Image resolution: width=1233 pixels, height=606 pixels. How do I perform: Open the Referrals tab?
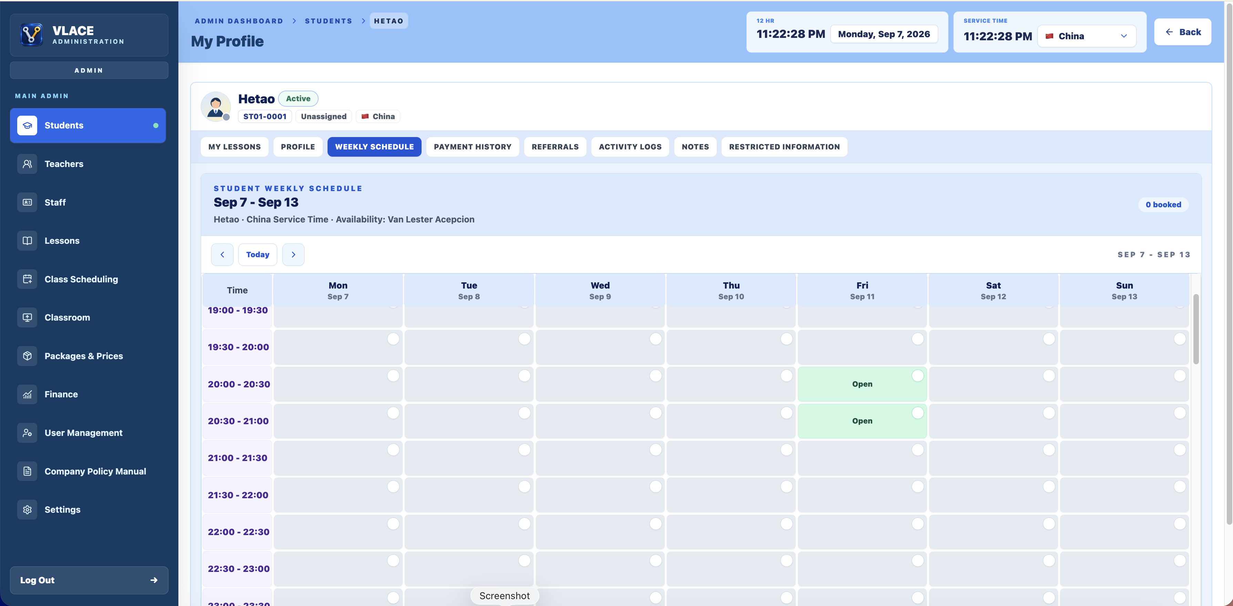point(555,147)
